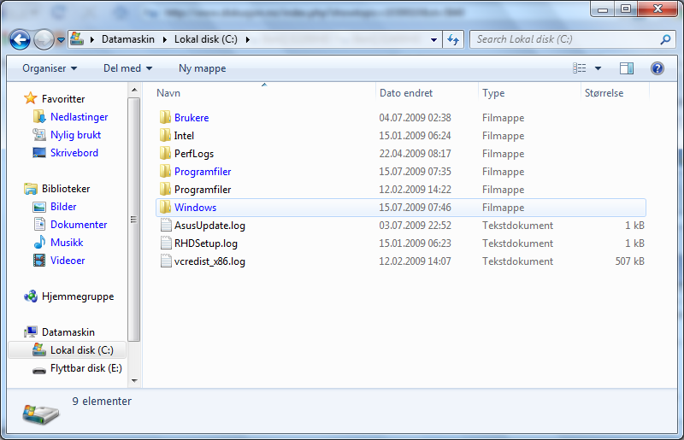This screenshot has width=684, height=440.
Task: Click the AsusUpdate.log document icon
Action: [x=166, y=225]
